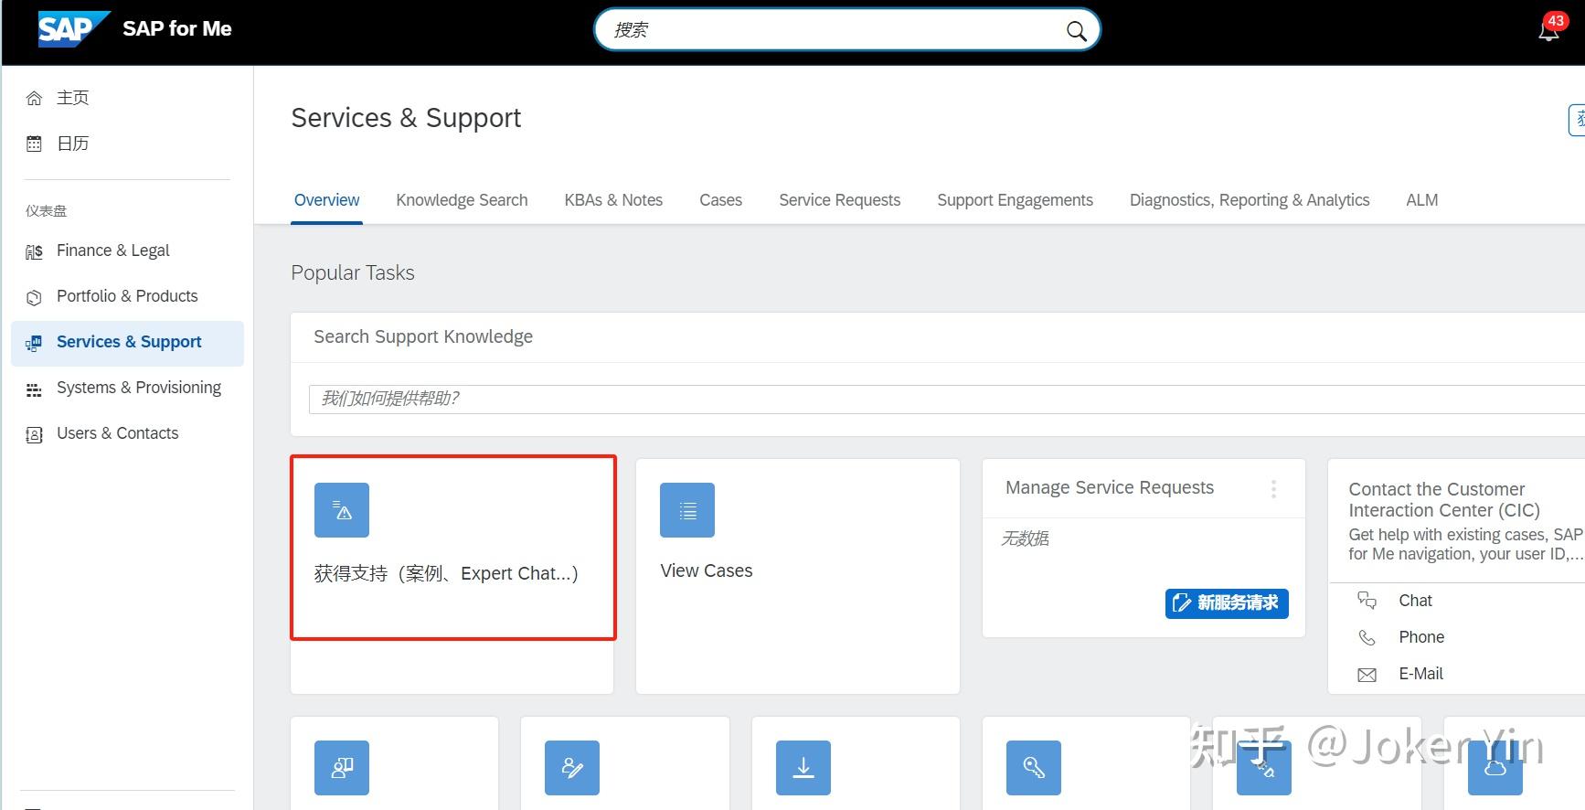Open Diagnostics, Reporting & Analytics tab
1585x810 pixels.
[x=1250, y=200]
